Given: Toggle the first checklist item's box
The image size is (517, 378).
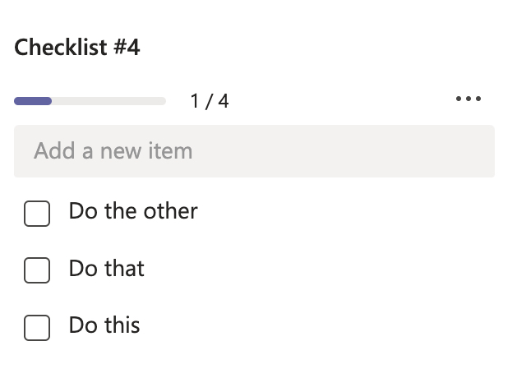Looking at the screenshot, I should coord(37,213).
